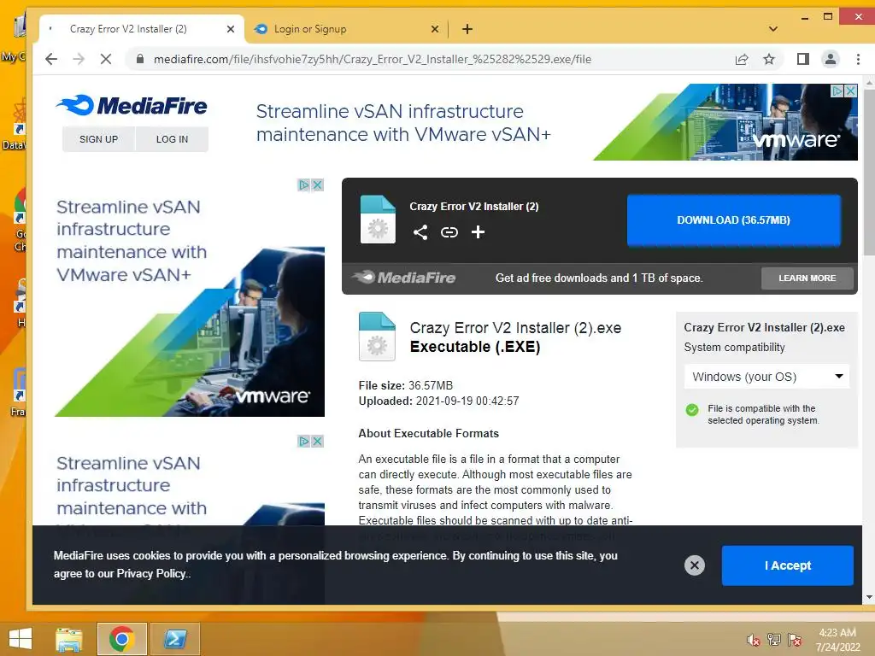Click AdChoices icon on first sidebar ad

tap(303, 184)
